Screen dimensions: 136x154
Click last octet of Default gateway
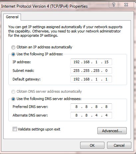[x=106, y=79]
